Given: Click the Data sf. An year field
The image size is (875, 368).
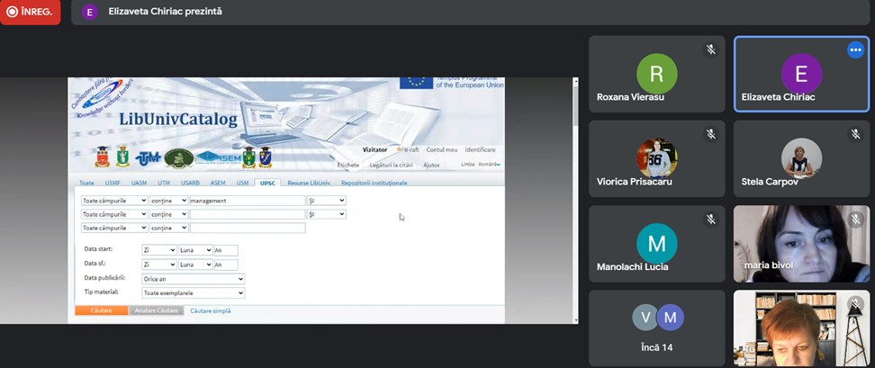Looking at the screenshot, I should point(226,265).
